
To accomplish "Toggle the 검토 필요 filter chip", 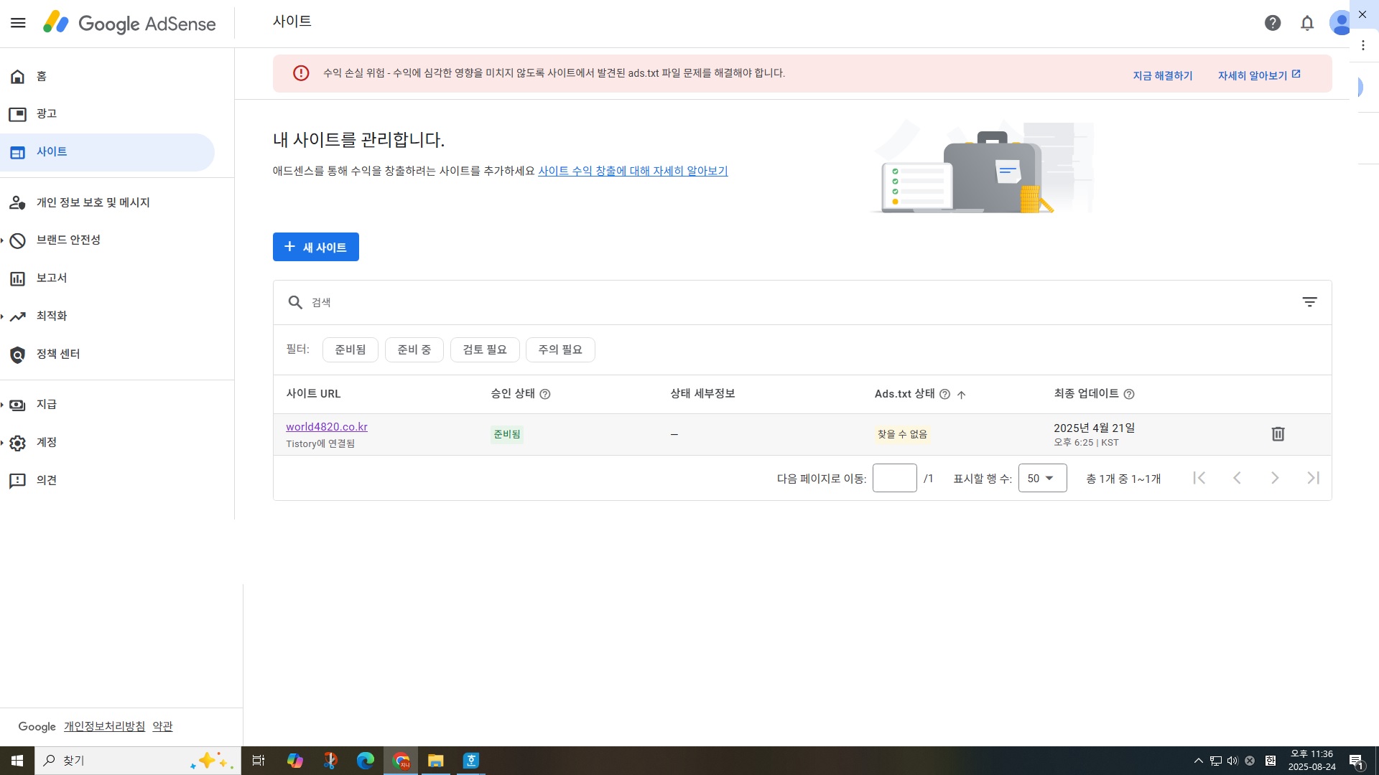I will point(485,349).
